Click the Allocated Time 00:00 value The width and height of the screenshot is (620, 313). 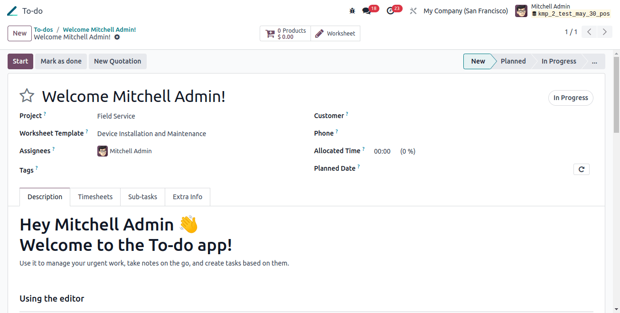382,151
